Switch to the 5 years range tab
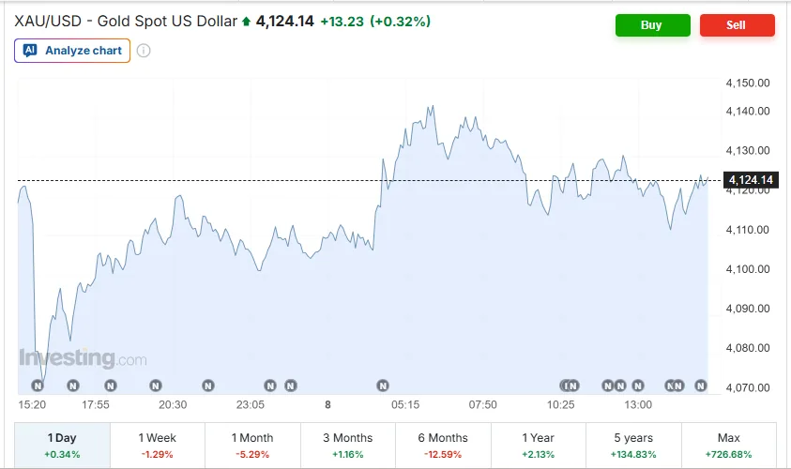 633,446
